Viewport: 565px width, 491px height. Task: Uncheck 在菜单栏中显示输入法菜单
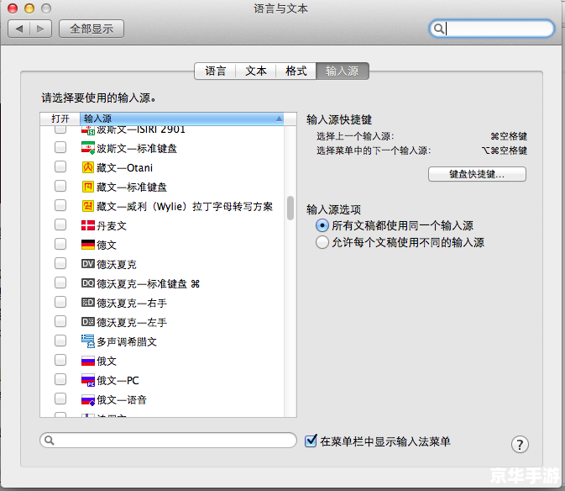311,441
